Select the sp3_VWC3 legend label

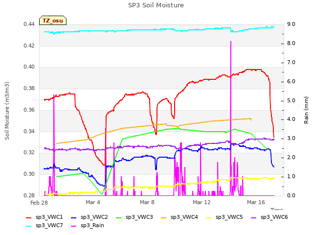[139, 217]
